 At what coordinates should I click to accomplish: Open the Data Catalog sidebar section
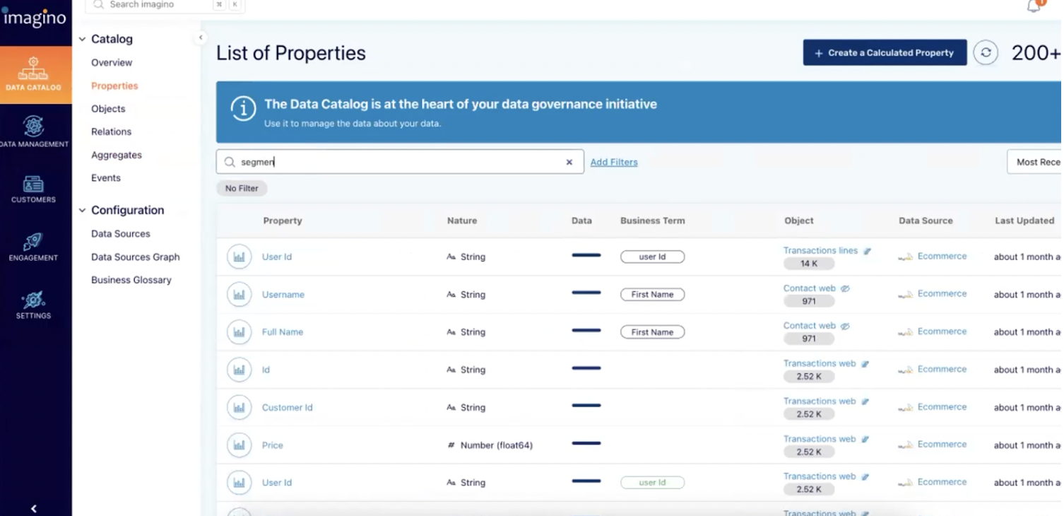point(35,75)
